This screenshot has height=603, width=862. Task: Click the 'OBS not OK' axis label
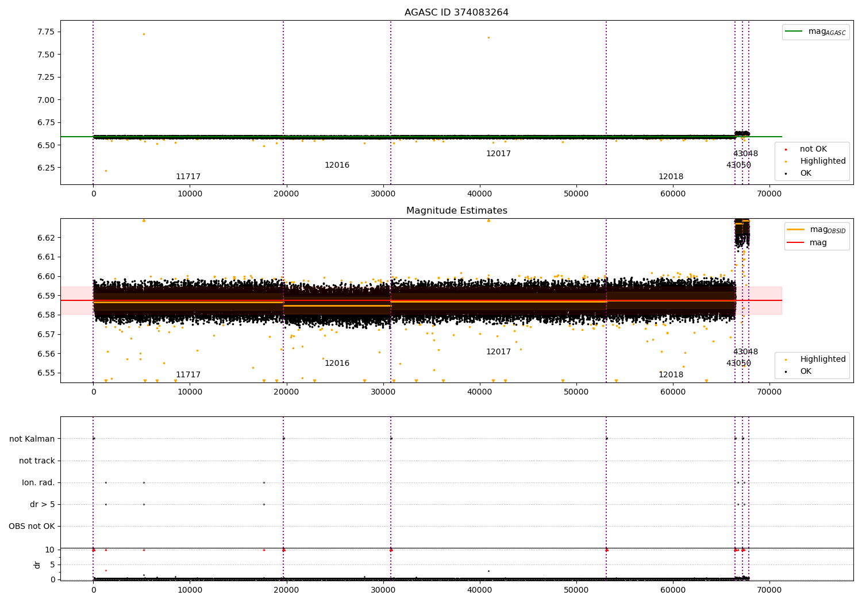pos(32,526)
